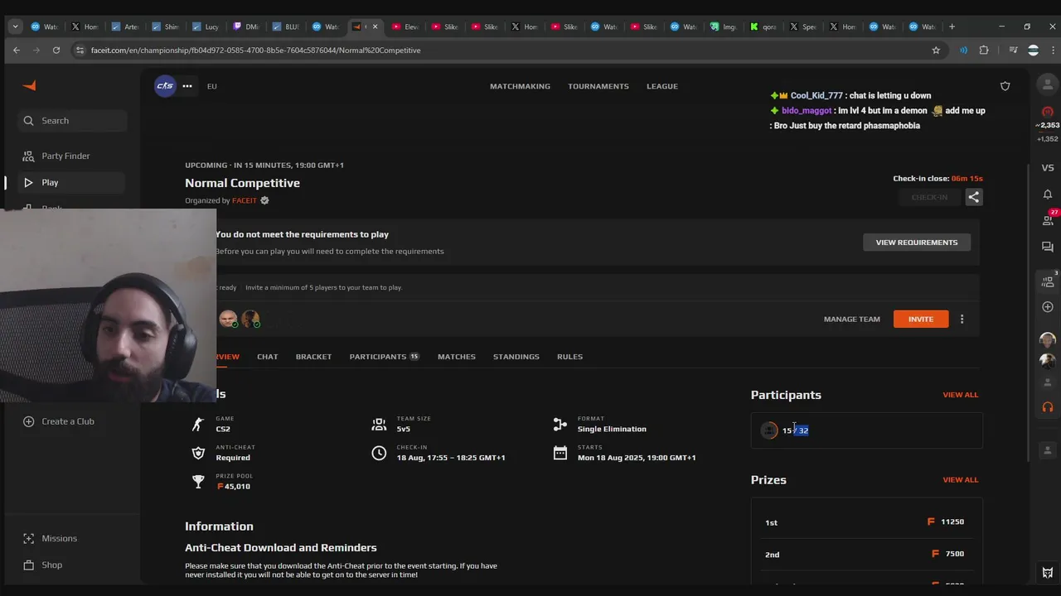Click the first team member avatar

coord(228,319)
